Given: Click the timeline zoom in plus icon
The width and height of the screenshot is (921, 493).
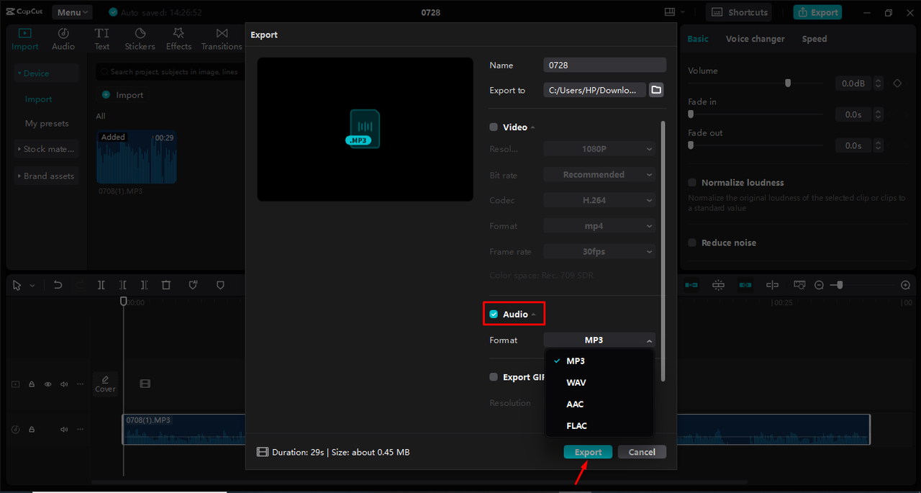Looking at the screenshot, I should coord(906,285).
